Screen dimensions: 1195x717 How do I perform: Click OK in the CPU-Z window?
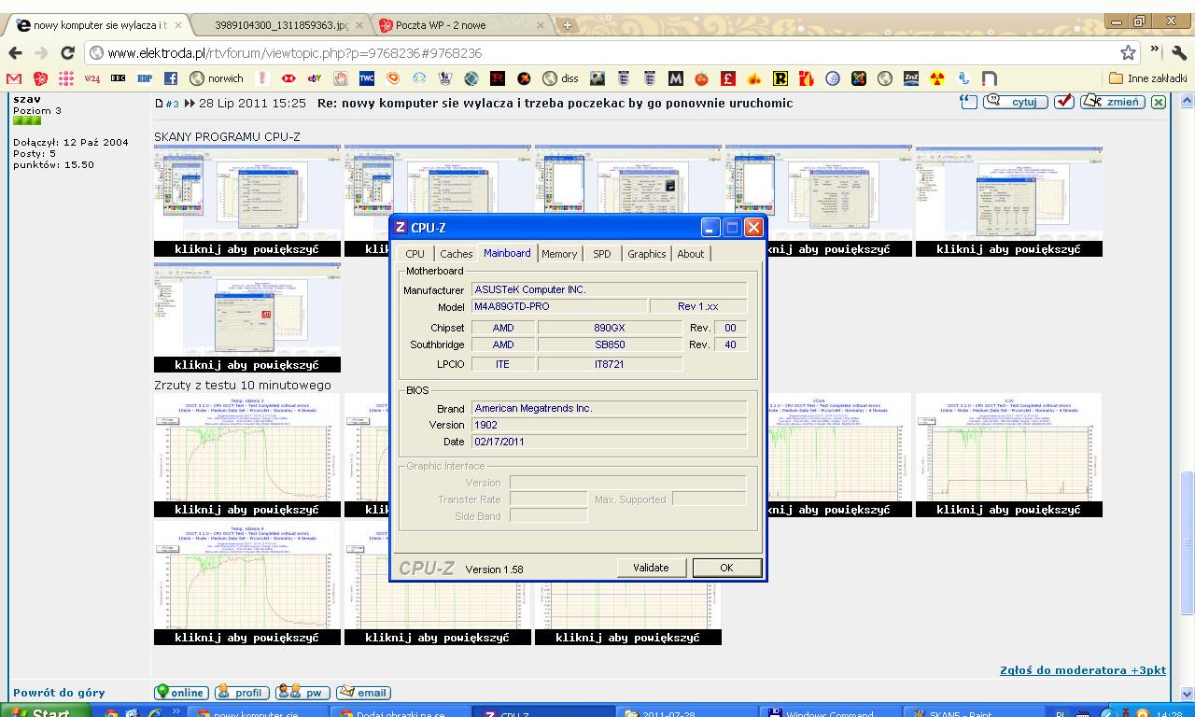[725, 568]
